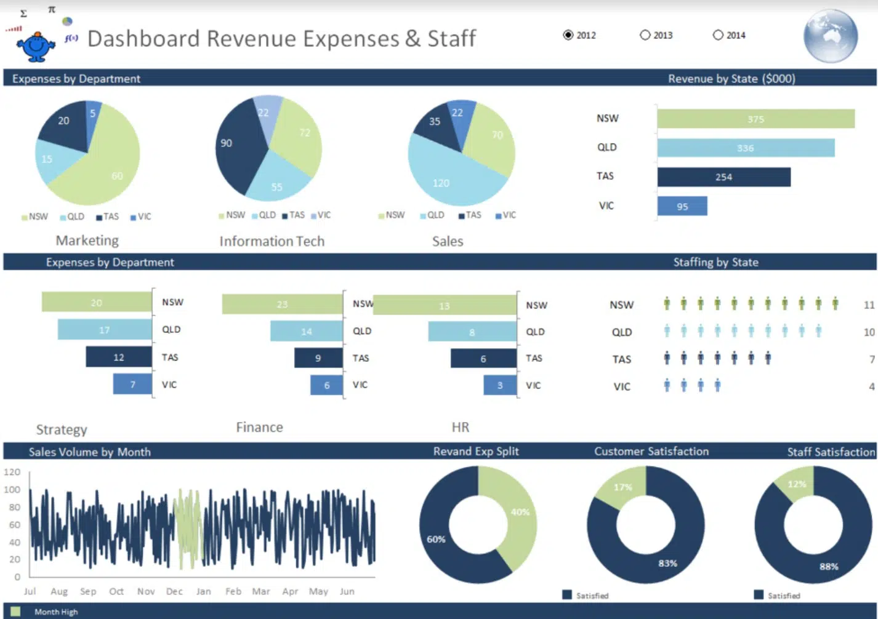The height and width of the screenshot is (619, 878).
Task: Select the 2013 year radio button
Action: tap(645, 35)
